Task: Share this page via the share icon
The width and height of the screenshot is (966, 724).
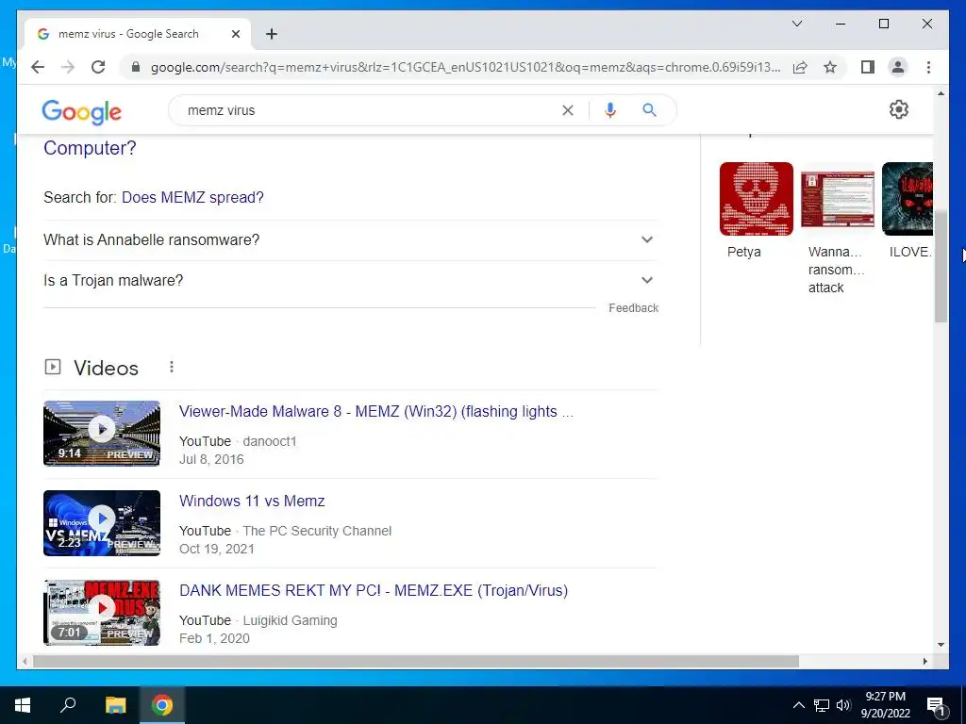Action: click(800, 67)
